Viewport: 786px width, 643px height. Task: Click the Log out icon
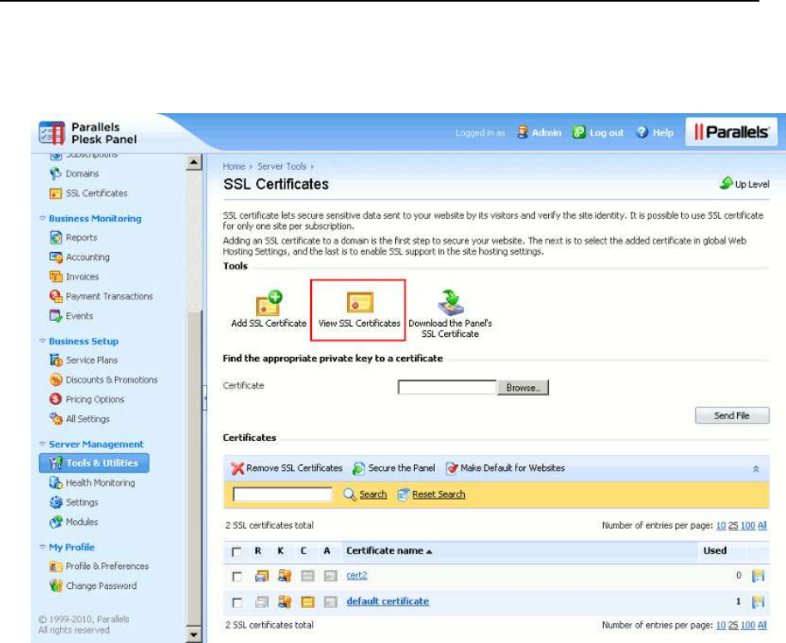point(579,131)
